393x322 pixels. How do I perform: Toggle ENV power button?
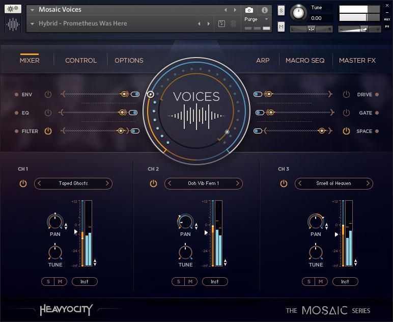[x=48, y=94]
